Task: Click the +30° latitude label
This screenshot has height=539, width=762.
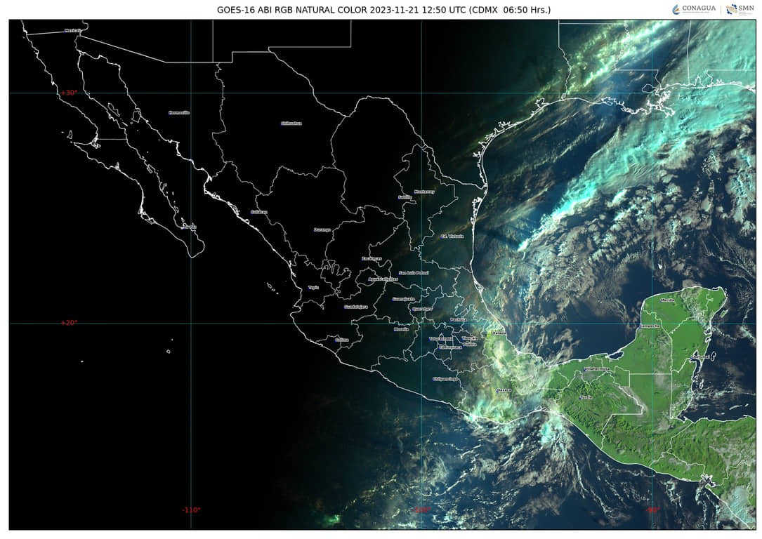Action: 68,93
